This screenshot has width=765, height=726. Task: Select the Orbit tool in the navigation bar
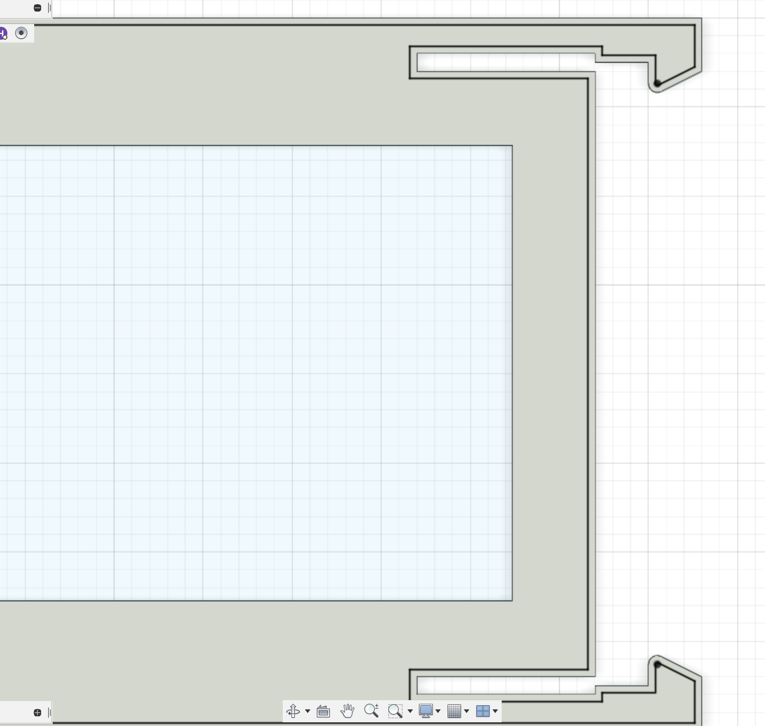coord(294,711)
